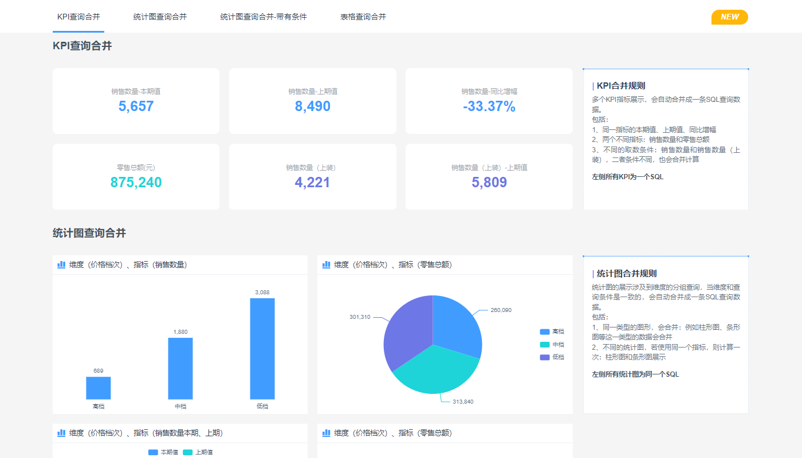Switch to the 统计图查询合并 tab
802x458 pixels.
coord(160,17)
